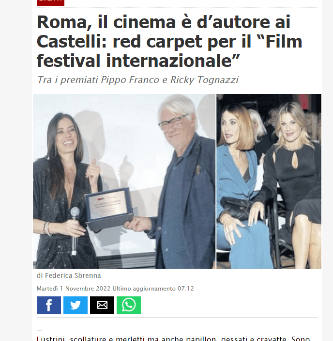Click the man wearing glasses in photo

pos(174,183)
